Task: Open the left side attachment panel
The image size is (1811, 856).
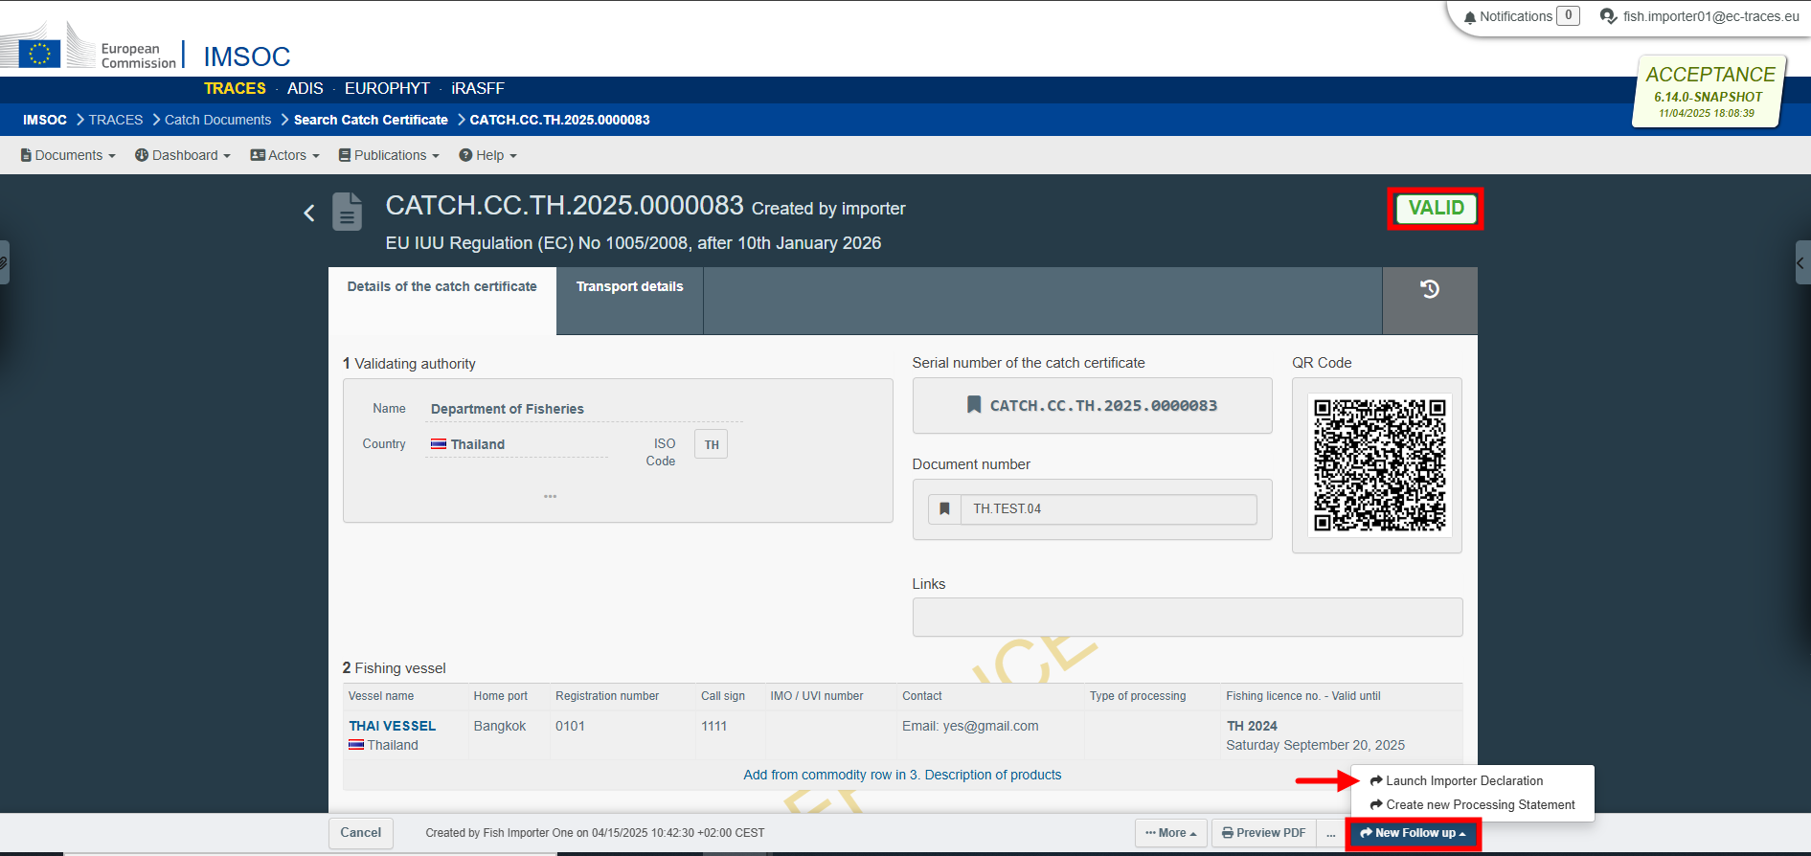Action: (5, 262)
